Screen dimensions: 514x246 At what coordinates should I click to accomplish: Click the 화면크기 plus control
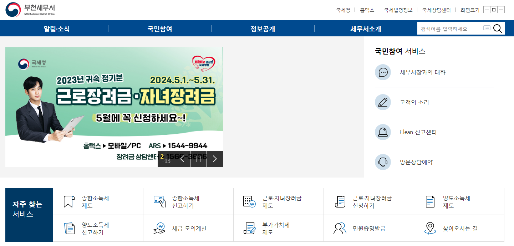click(x=501, y=10)
